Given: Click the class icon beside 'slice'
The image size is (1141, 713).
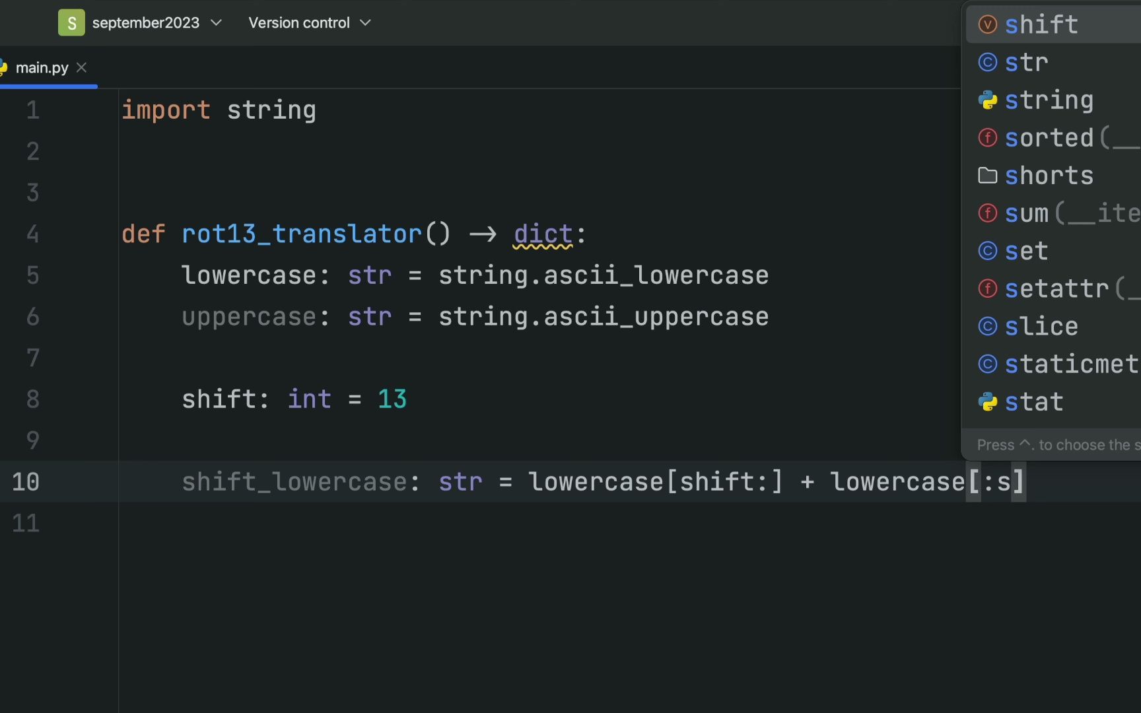Looking at the screenshot, I should point(987,325).
